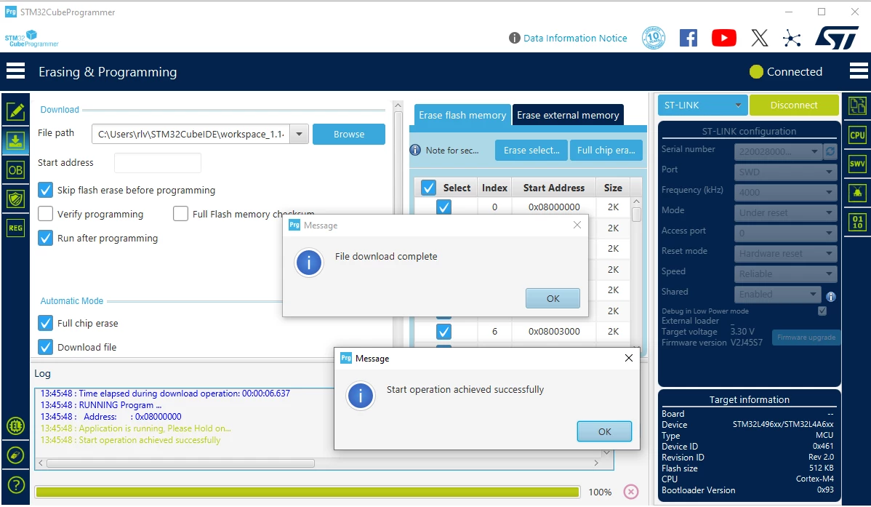Click the Log horizontal scrollbar

click(x=180, y=463)
